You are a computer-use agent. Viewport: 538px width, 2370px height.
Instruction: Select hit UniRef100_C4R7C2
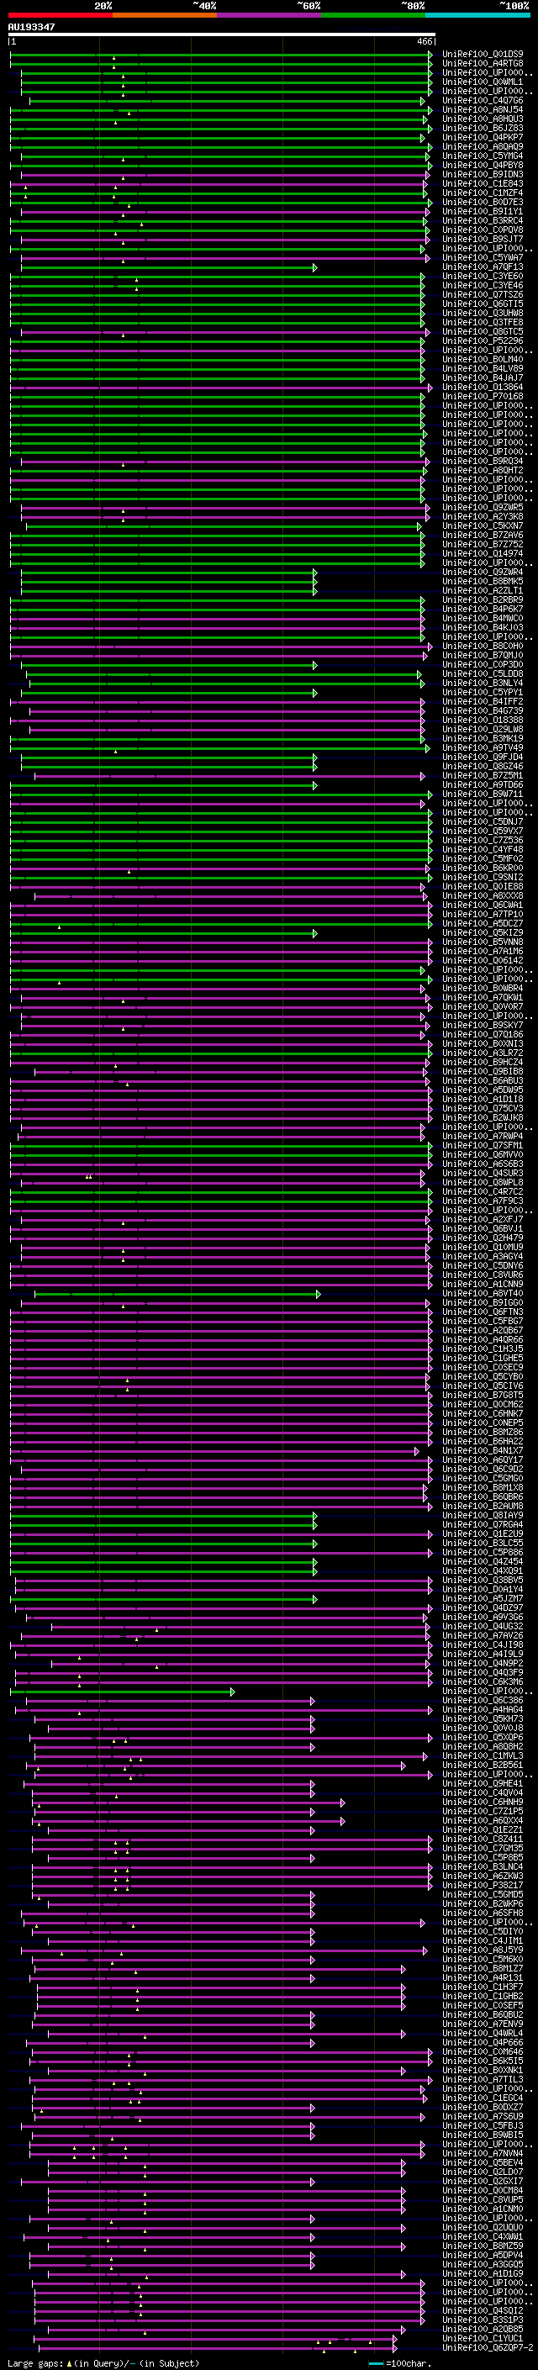[483, 1191]
